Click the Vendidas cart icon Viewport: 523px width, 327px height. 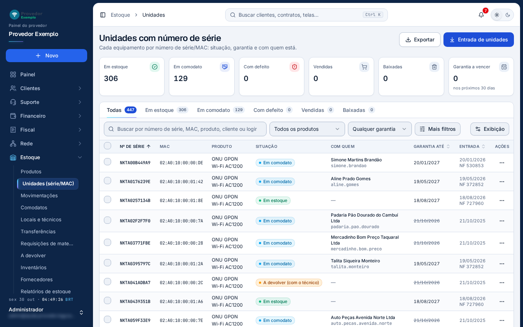point(364,67)
